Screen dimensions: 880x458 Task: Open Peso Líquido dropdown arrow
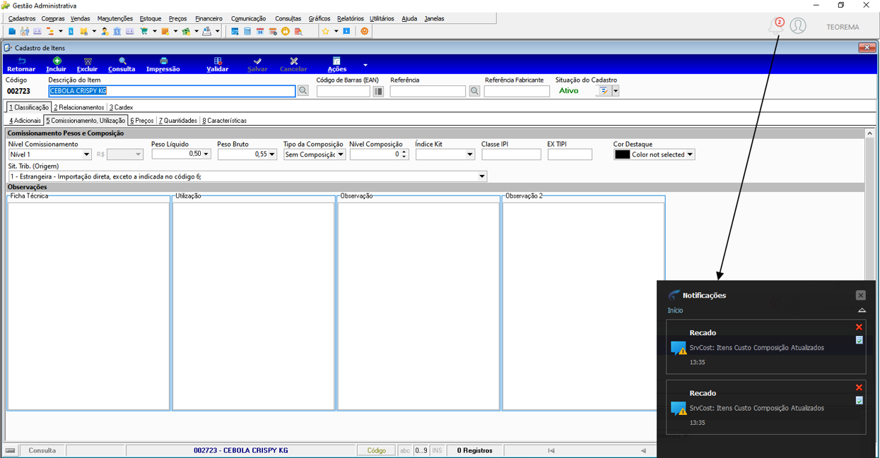[x=206, y=154]
